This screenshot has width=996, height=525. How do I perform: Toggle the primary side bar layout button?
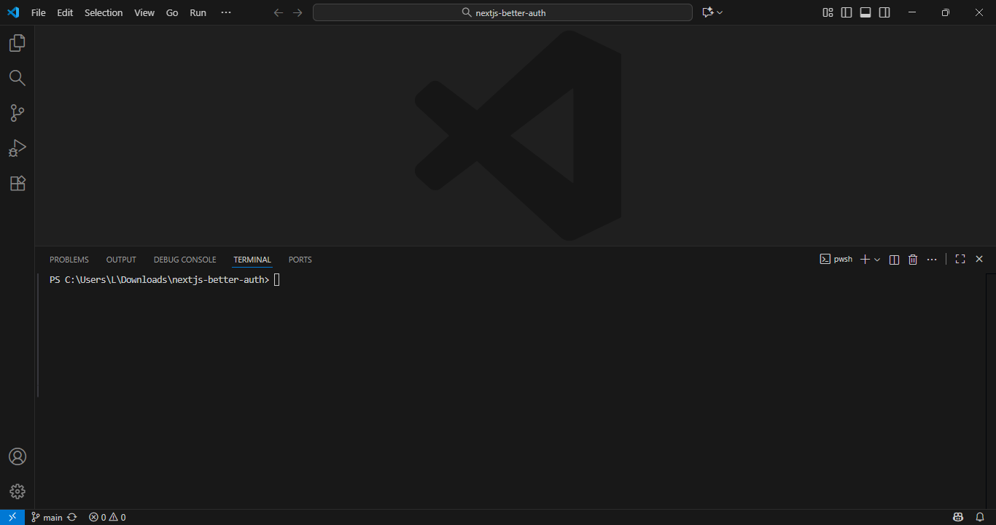coord(847,12)
